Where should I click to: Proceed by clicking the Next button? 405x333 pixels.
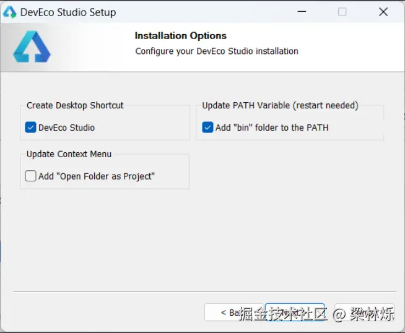tap(295, 313)
